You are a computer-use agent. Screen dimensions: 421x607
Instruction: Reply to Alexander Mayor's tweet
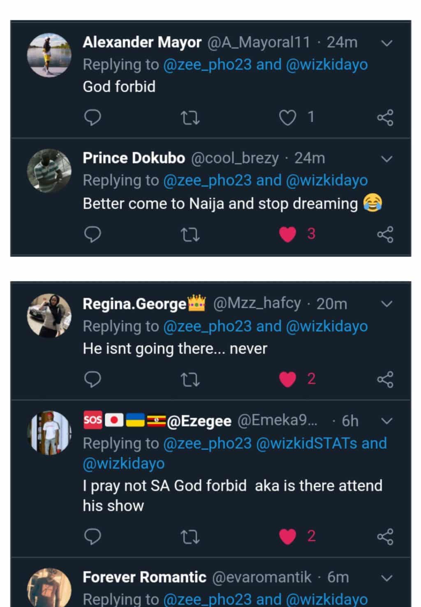pos(93,118)
